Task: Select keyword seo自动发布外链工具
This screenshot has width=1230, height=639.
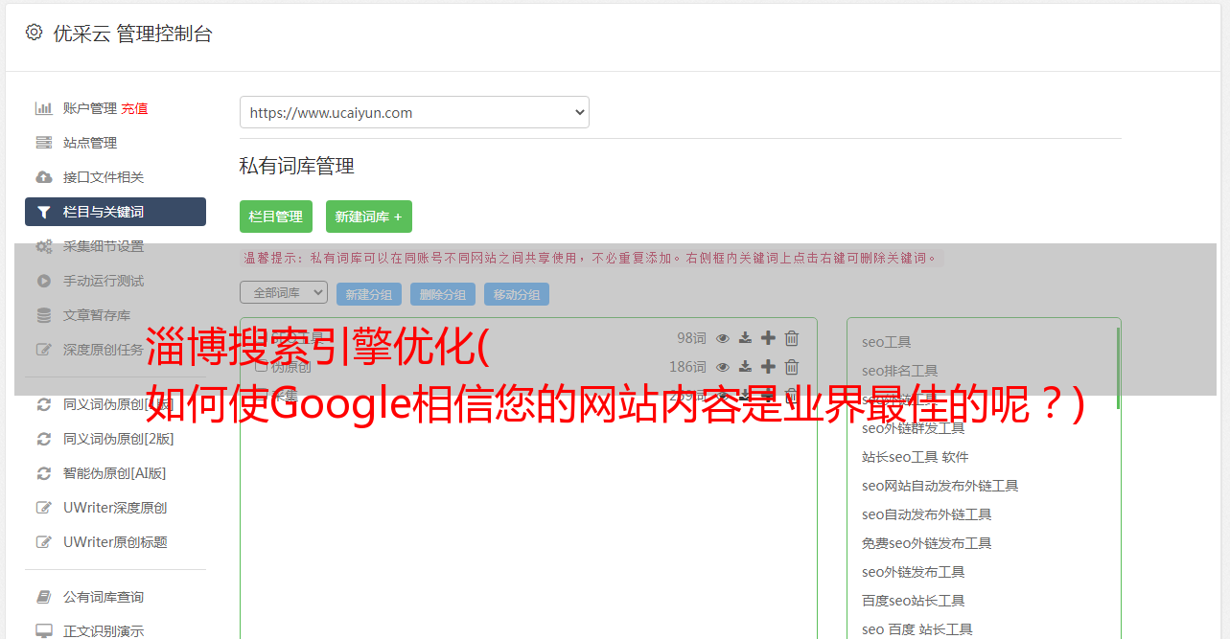Action: (927, 514)
